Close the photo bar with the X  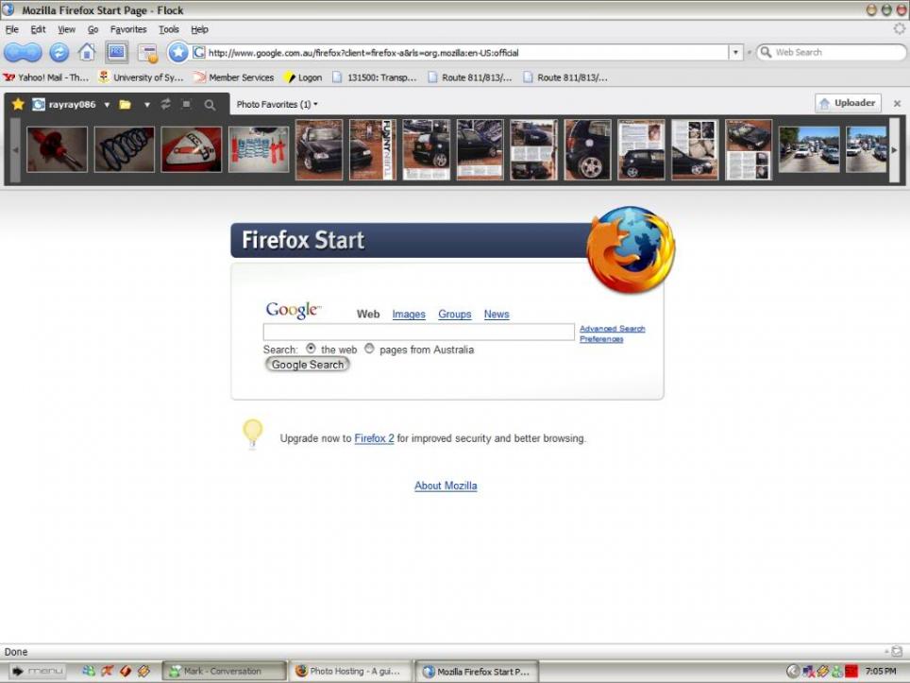pyautogui.click(x=897, y=103)
